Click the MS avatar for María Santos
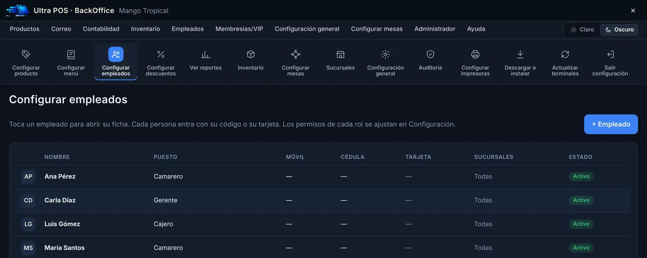The image size is (647, 258). pos(28,248)
